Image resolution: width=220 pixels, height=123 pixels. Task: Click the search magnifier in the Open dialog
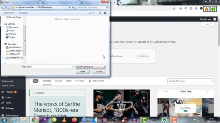(x=107, y=8)
